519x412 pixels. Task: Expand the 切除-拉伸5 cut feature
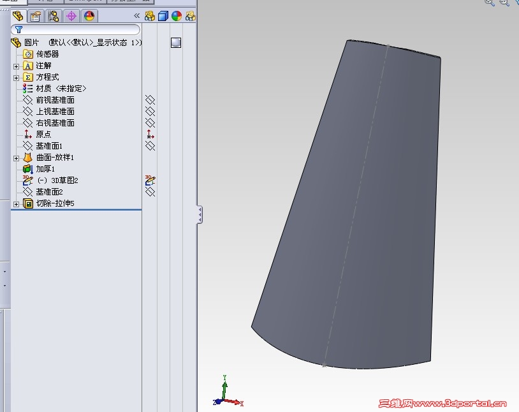pyautogui.click(x=16, y=204)
